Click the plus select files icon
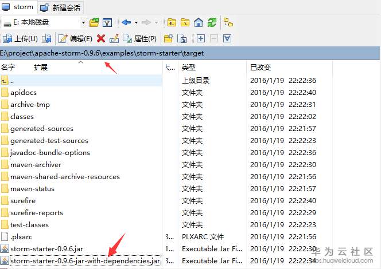381x269 pixels. (200, 38)
